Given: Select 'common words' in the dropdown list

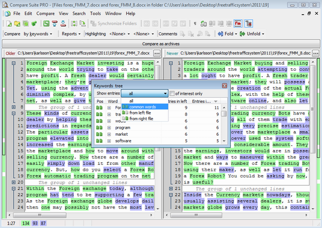Looking at the screenshot, I should click(145, 107).
